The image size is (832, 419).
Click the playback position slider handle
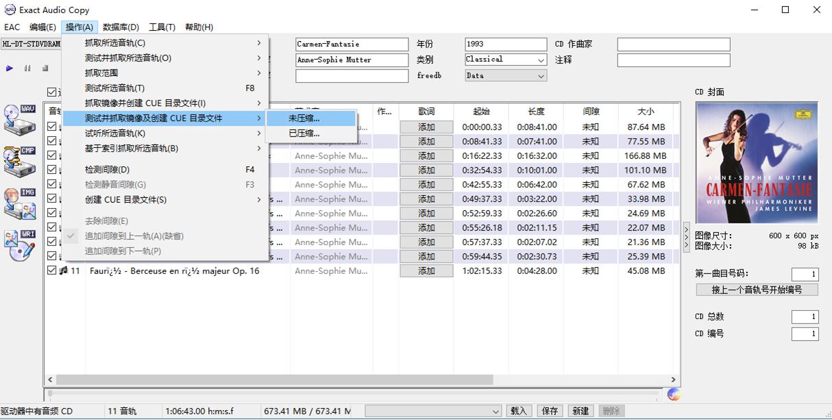pyautogui.click(x=49, y=394)
